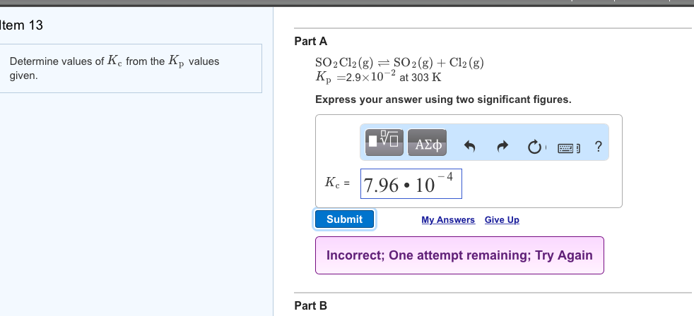Open the My Answers link
Viewport: 694px width, 316px height.
tap(448, 220)
